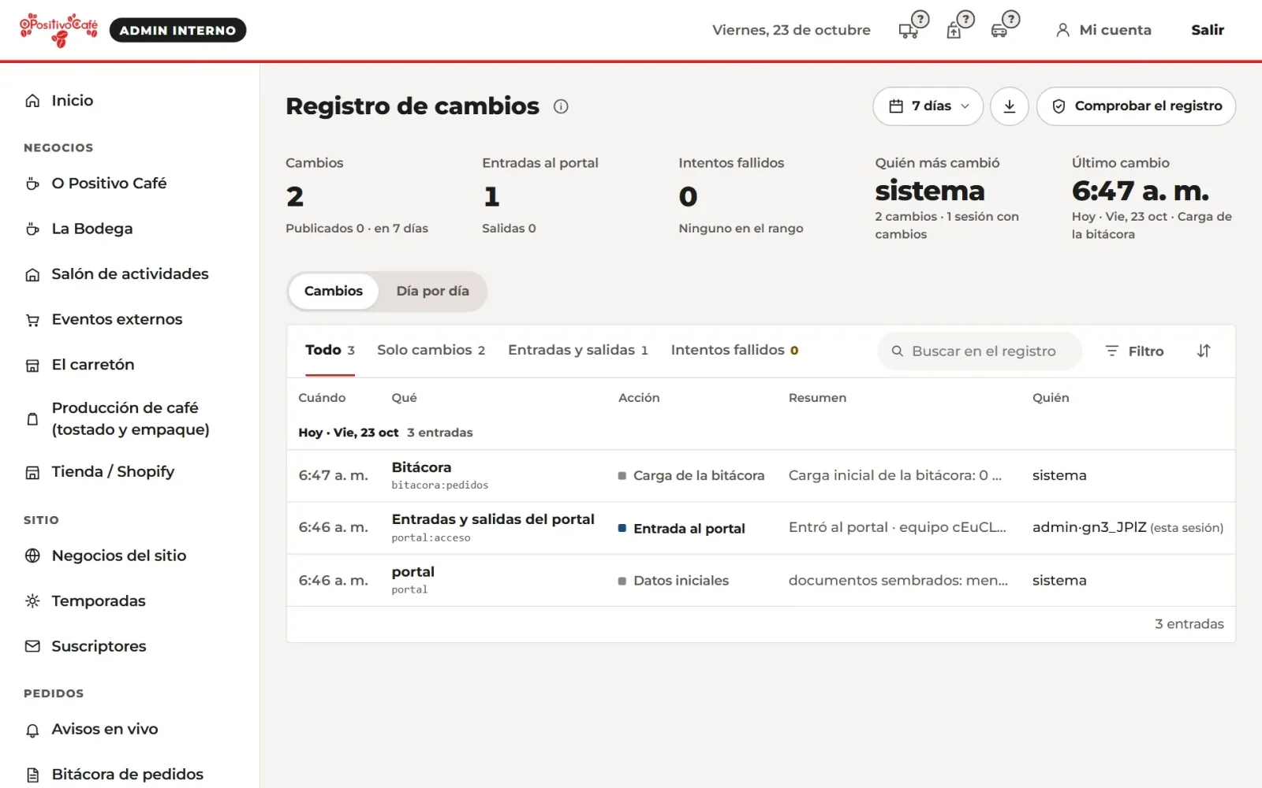
Task: Switch to the Entradas y salidas tab
Action: (x=578, y=350)
